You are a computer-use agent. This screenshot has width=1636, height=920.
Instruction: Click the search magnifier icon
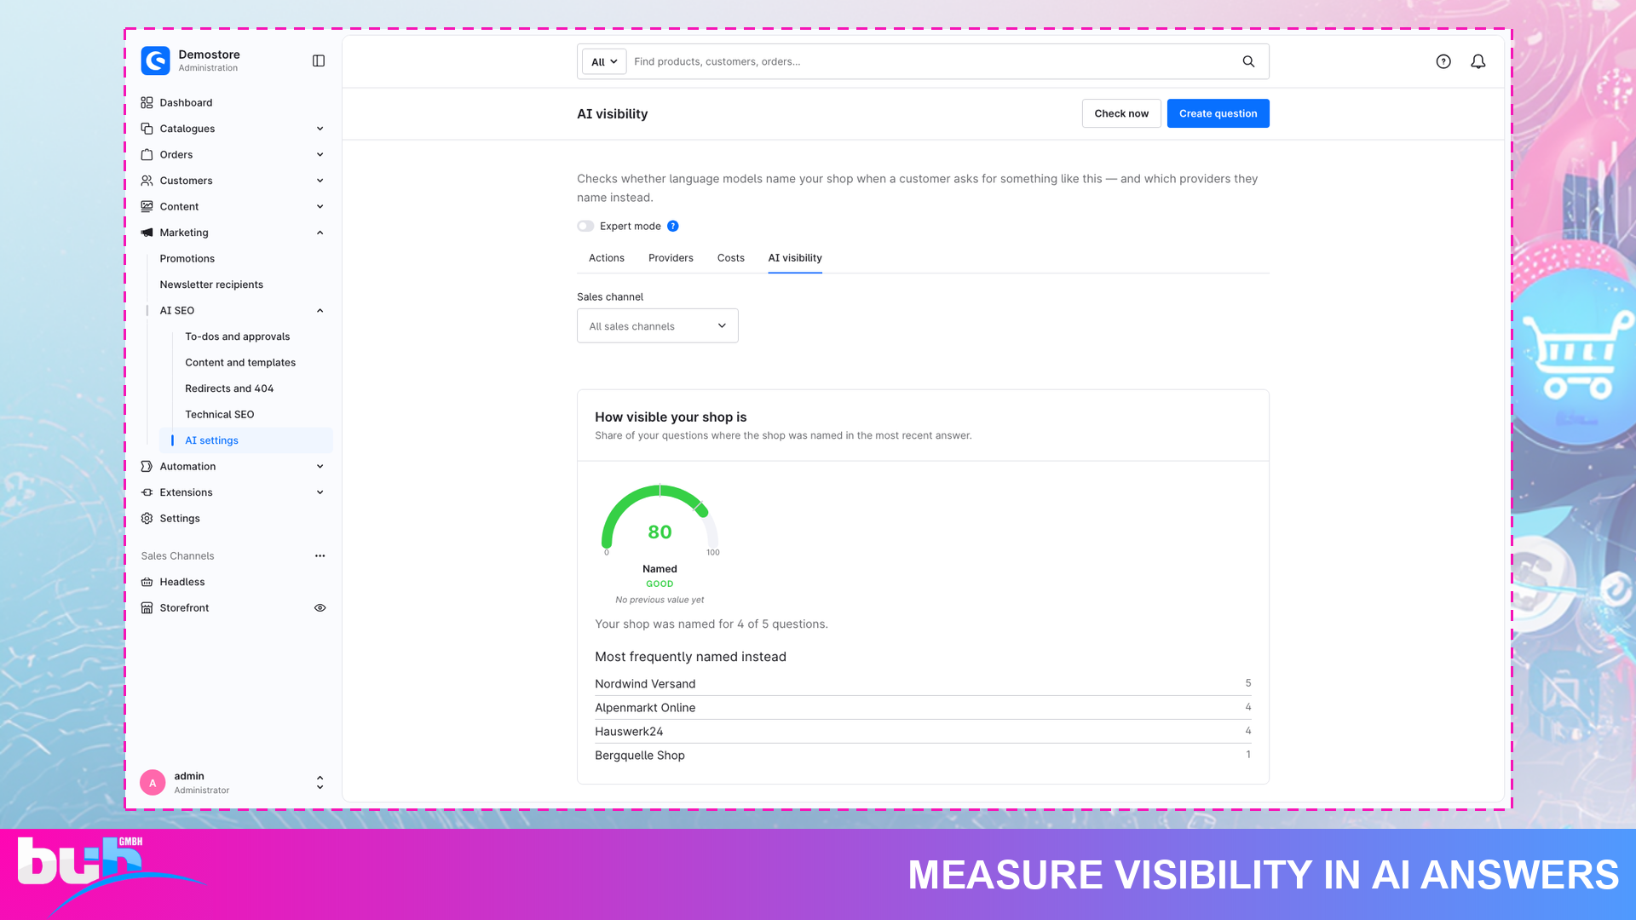(1248, 61)
